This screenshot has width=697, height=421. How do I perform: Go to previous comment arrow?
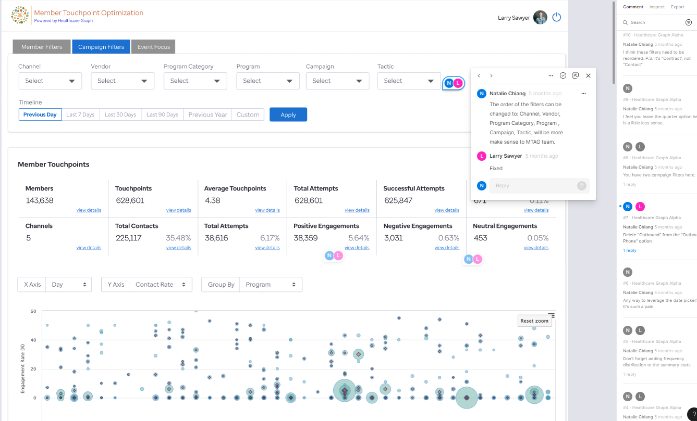click(479, 76)
